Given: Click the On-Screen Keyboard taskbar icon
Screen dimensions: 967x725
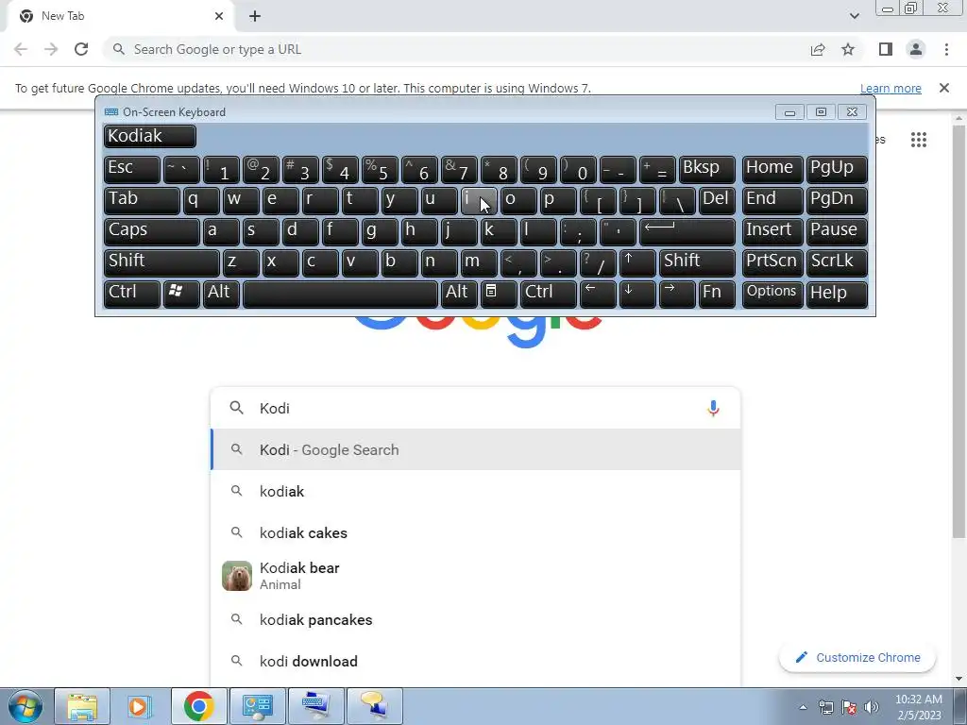Looking at the screenshot, I should pos(315,706).
